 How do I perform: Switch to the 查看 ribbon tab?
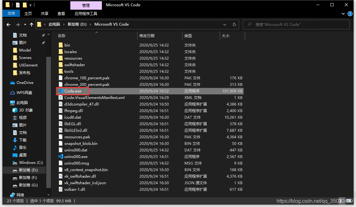tap(61, 14)
